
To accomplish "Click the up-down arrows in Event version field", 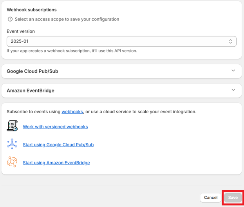I will coord(231,41).
